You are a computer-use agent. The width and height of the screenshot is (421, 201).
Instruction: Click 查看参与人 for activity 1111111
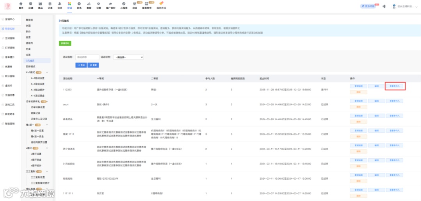tap(394, 190)
